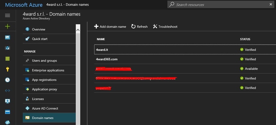Image resolution: width=276 pixels, height=125 pixels.
Task: Open the blue card Subscriptions icon
Action: pos(8,112)
